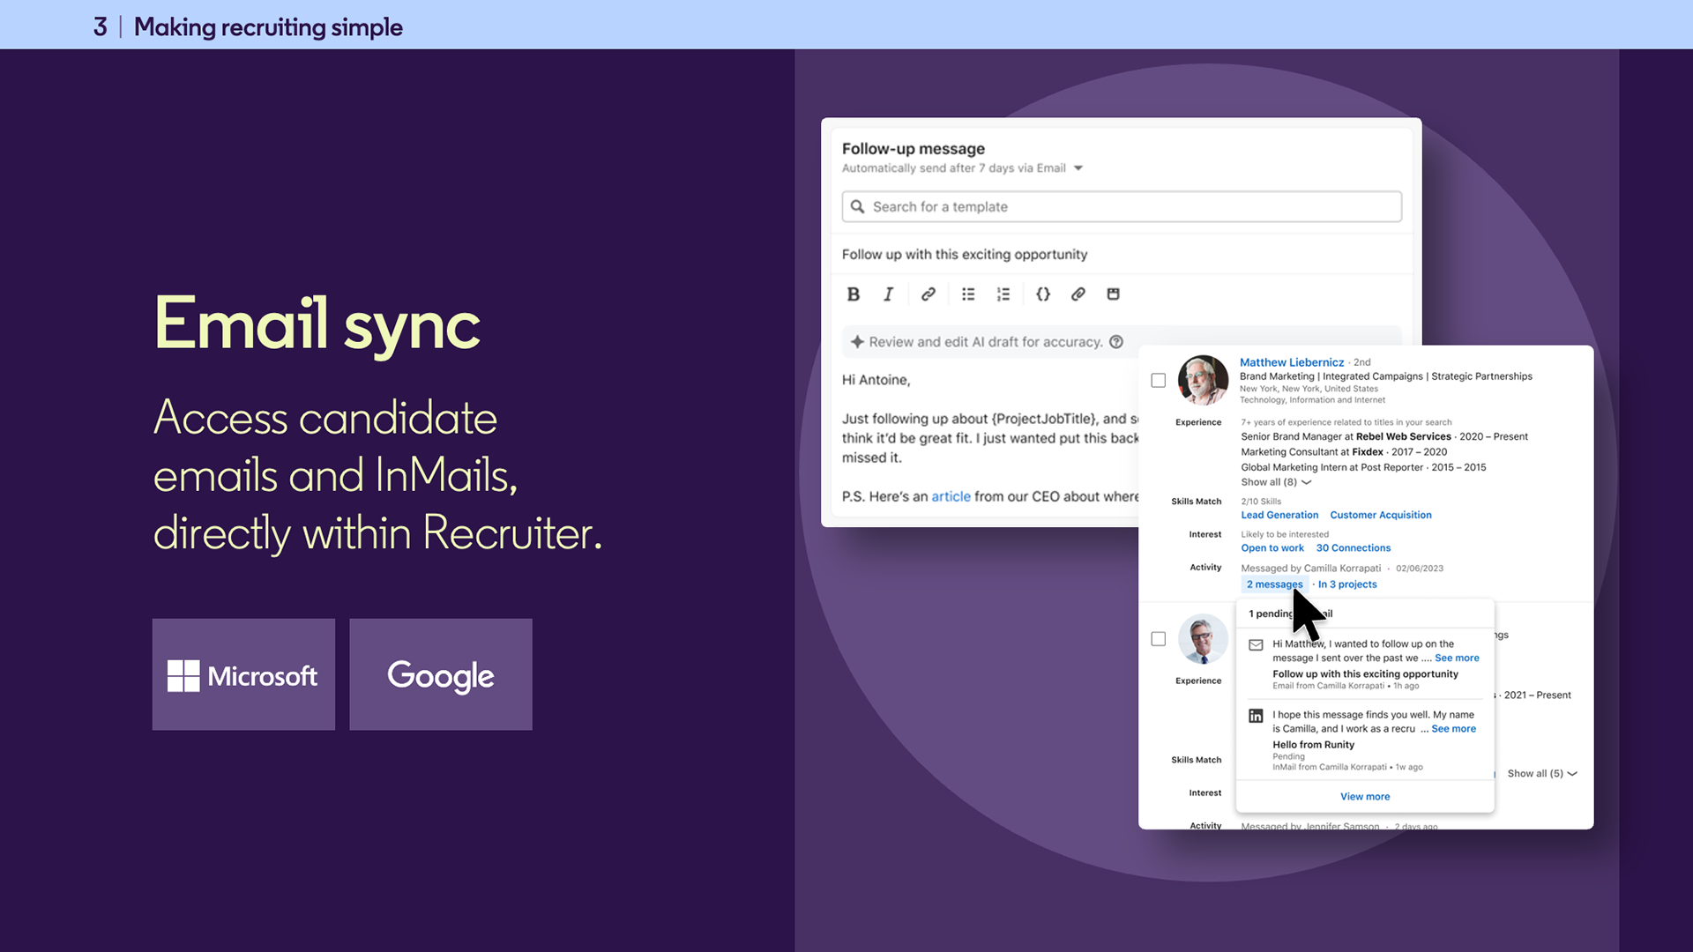Click 'View more' in the messages popup
1693x952 pixels.
click(x=1365, y=797)
